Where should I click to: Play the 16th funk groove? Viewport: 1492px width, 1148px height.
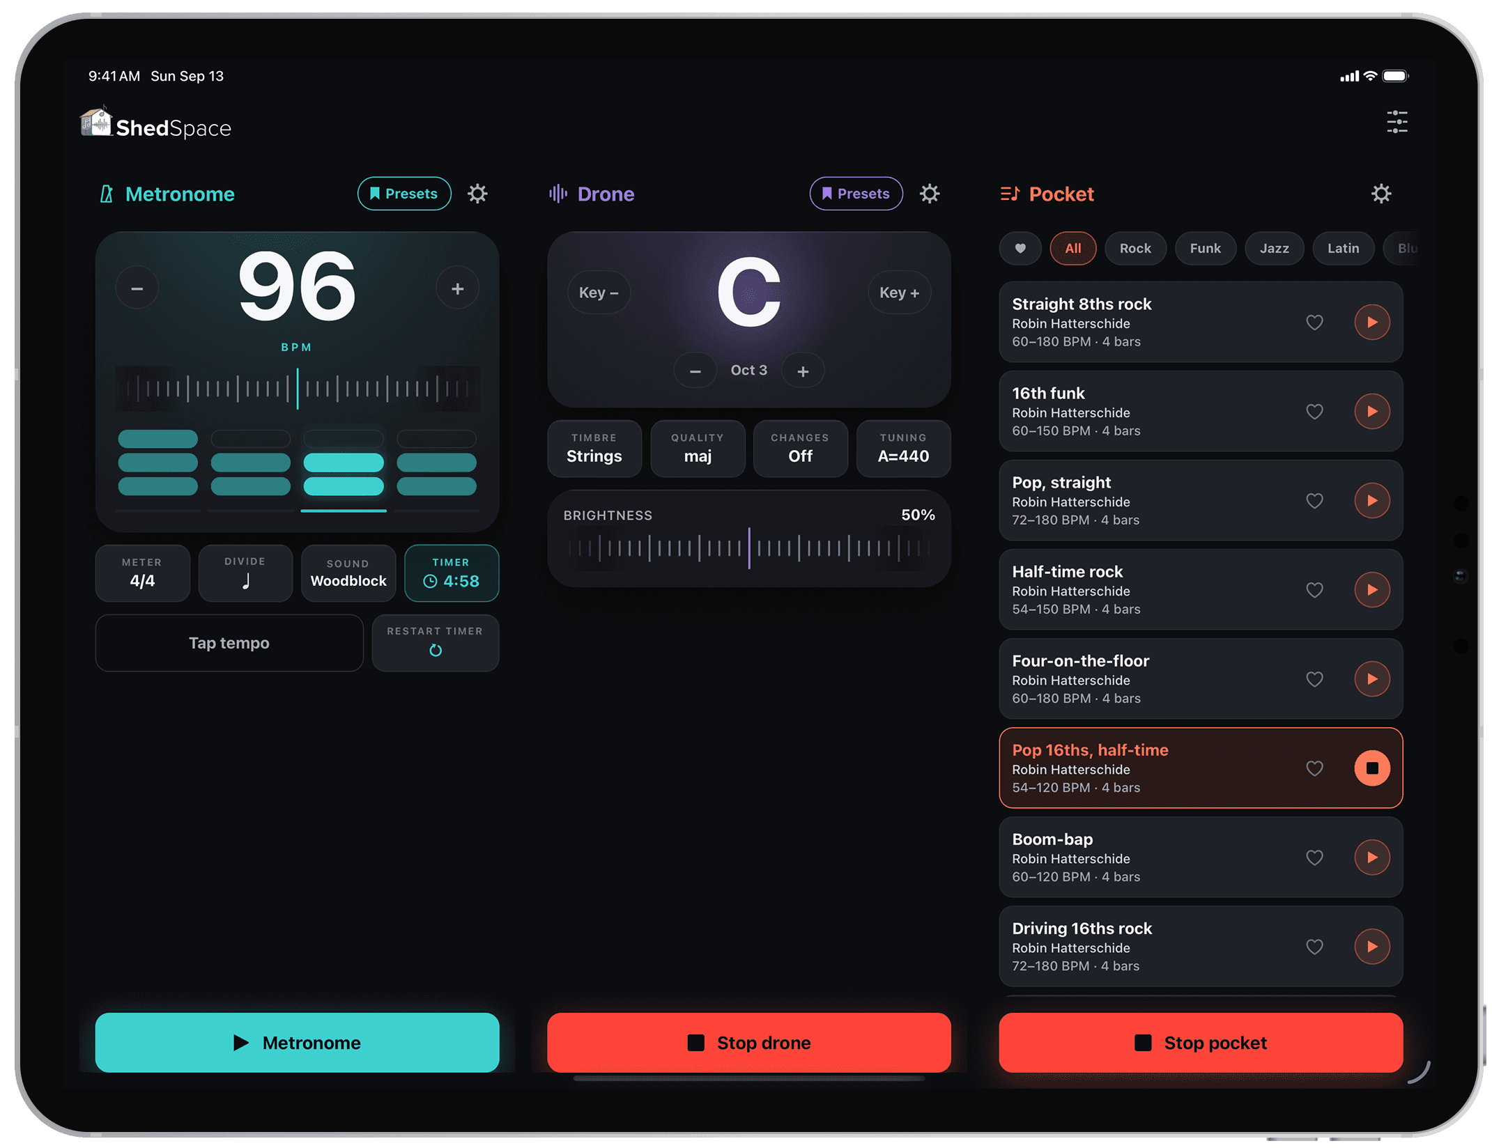(1371, 412)
